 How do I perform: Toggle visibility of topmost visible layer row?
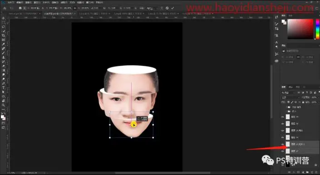pos(283,117)
